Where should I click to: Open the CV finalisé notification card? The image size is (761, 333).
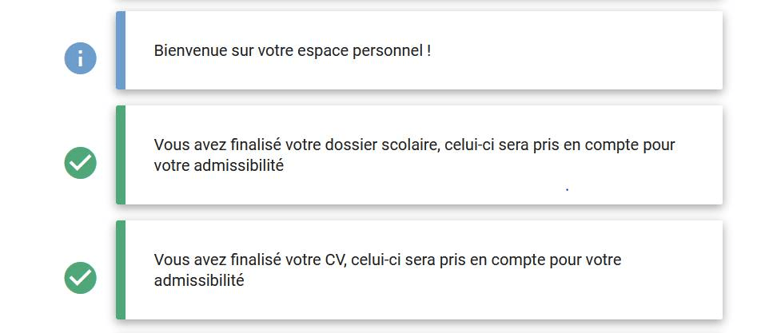click(x=420, y=270)
